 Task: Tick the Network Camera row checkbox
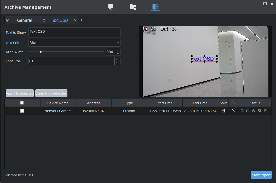pyautogui.click(x=22, y=111)
